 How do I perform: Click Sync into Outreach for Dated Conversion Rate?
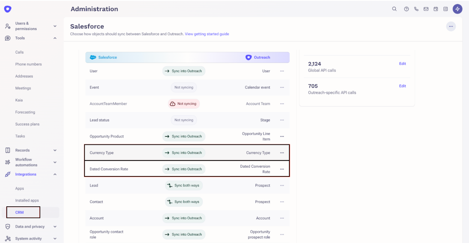184,169
